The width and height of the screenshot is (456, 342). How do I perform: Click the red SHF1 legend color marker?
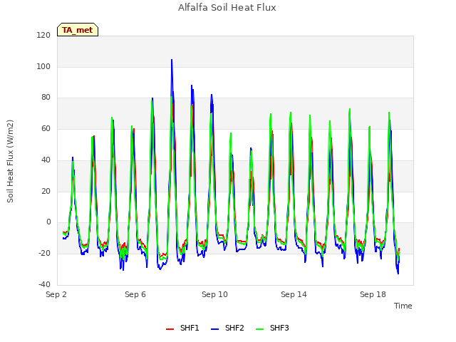[x=170, y=329]
